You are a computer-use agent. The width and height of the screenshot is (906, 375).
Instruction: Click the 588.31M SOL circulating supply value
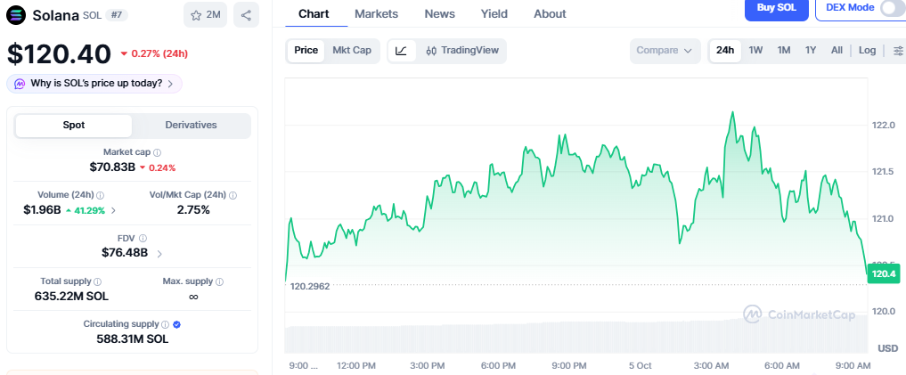133,339
